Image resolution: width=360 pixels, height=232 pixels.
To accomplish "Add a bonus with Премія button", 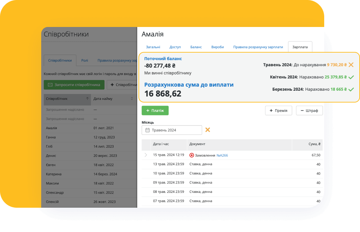I will (x=278, y=111).
